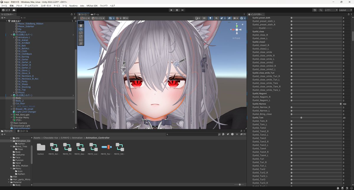The height and width of the screenshot is (190, 354).
Task: Select Body_2 in hierarchy
Action: (x=19, y=101)
